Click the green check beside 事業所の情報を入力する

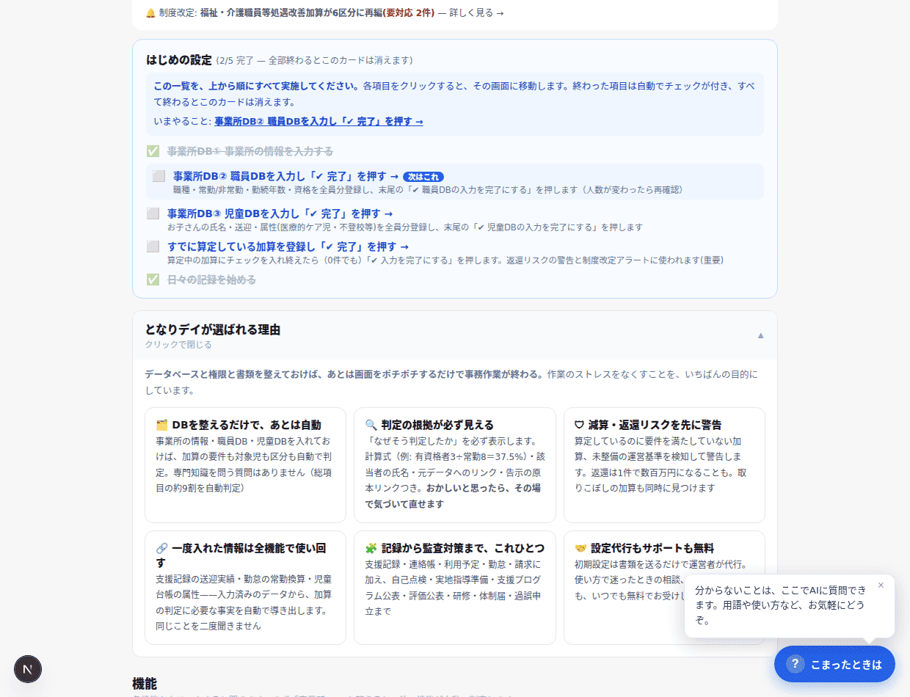tap(153, 151)
